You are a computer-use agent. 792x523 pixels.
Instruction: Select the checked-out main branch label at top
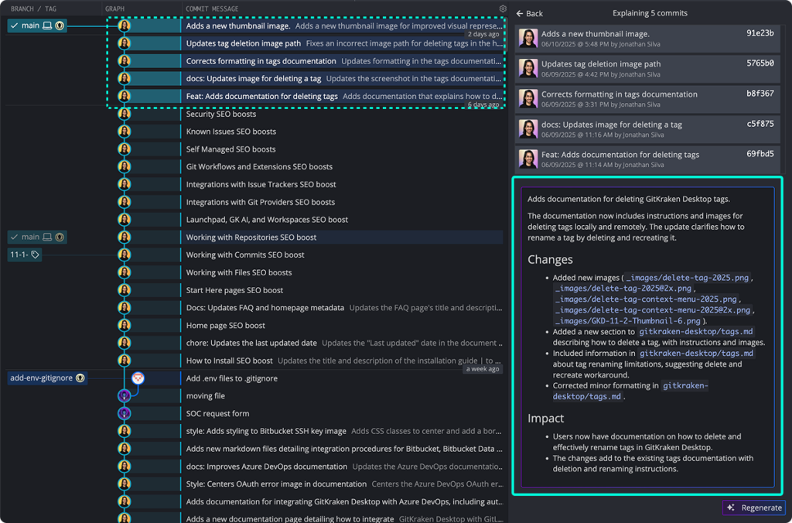[37, 26]
